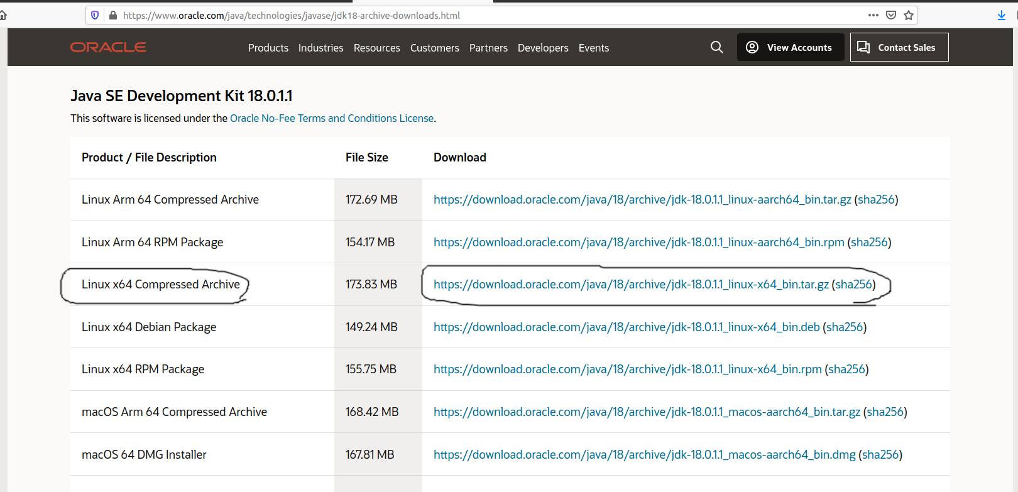
Task: Open the site search magnifier icon
Action: click(x=716, y=47)
